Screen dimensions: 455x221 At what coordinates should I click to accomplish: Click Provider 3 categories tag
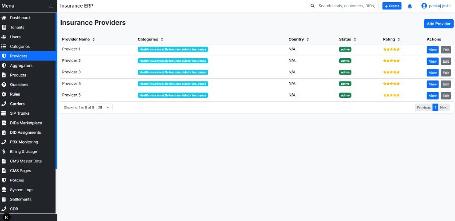pos(173,72)
